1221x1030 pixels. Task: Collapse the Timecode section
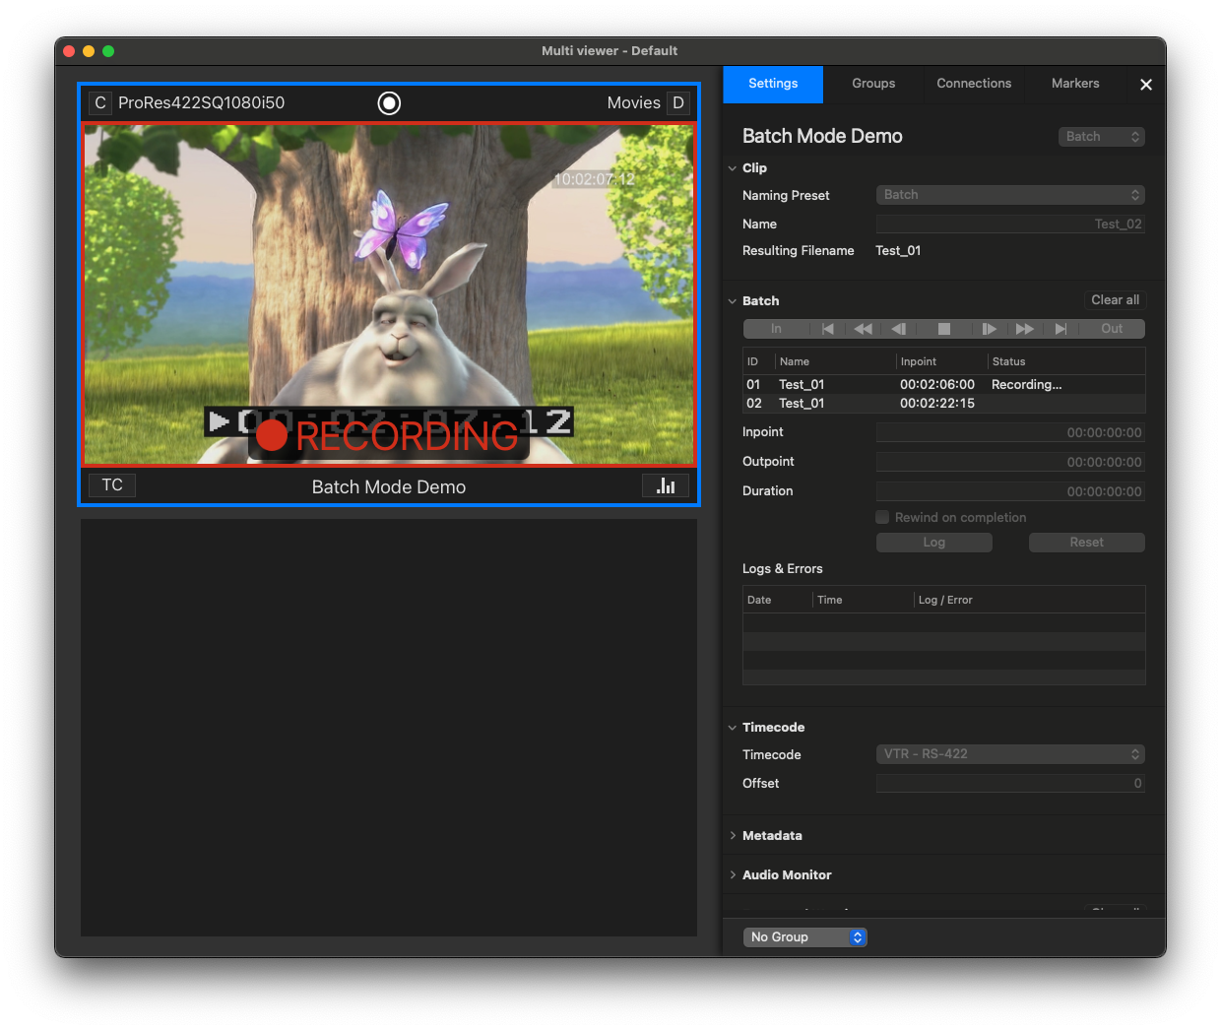[x=733, y=728]
